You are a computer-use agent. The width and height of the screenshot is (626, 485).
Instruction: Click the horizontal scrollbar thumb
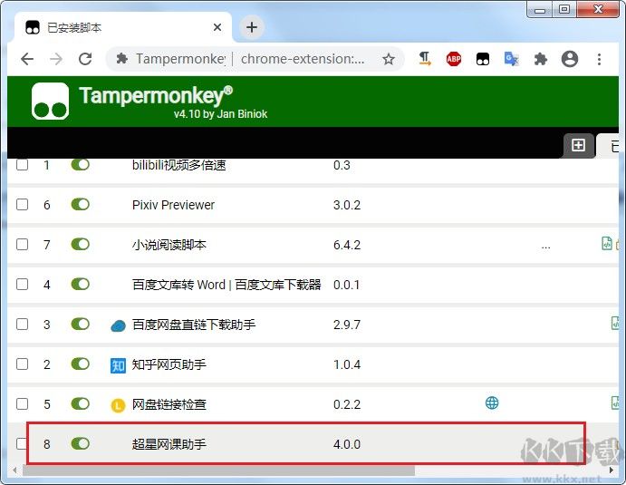point(218,470)
